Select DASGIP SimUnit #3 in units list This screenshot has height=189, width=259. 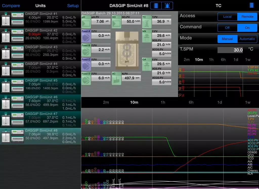[40, 53]
